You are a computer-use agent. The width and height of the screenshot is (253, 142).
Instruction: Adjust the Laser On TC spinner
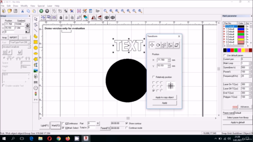click(250, 84)
